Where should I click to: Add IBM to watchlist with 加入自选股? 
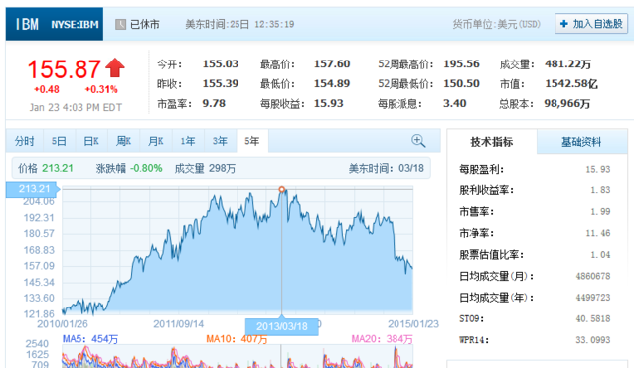[x=591, y=24]
